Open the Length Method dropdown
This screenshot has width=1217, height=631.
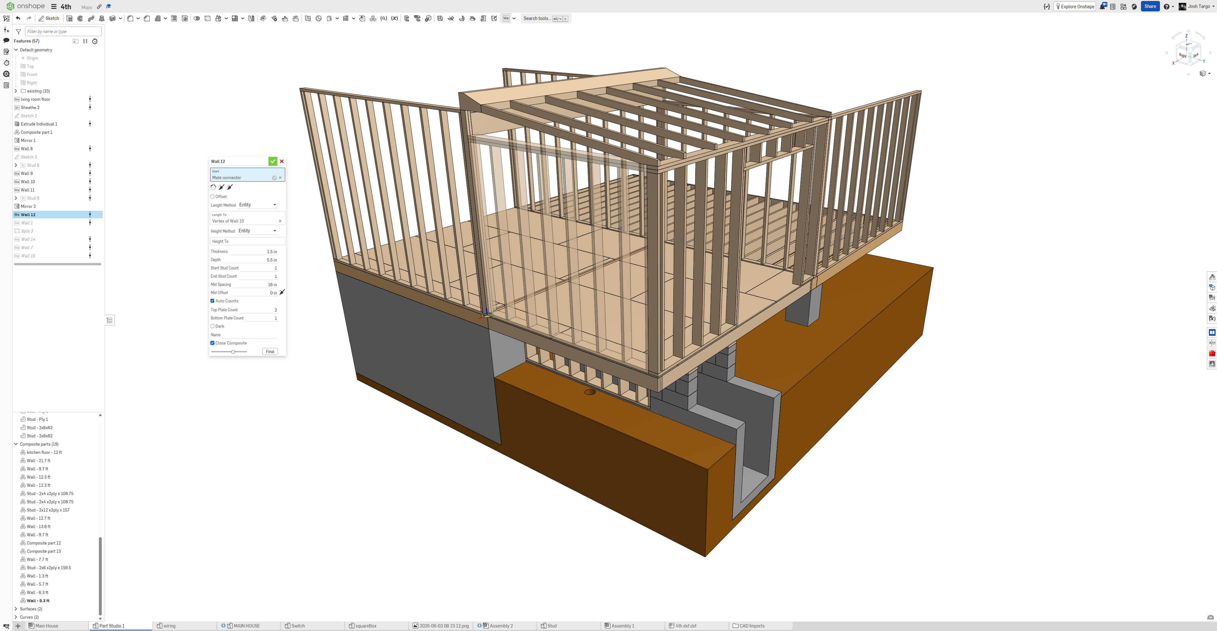tap(257, 205)
